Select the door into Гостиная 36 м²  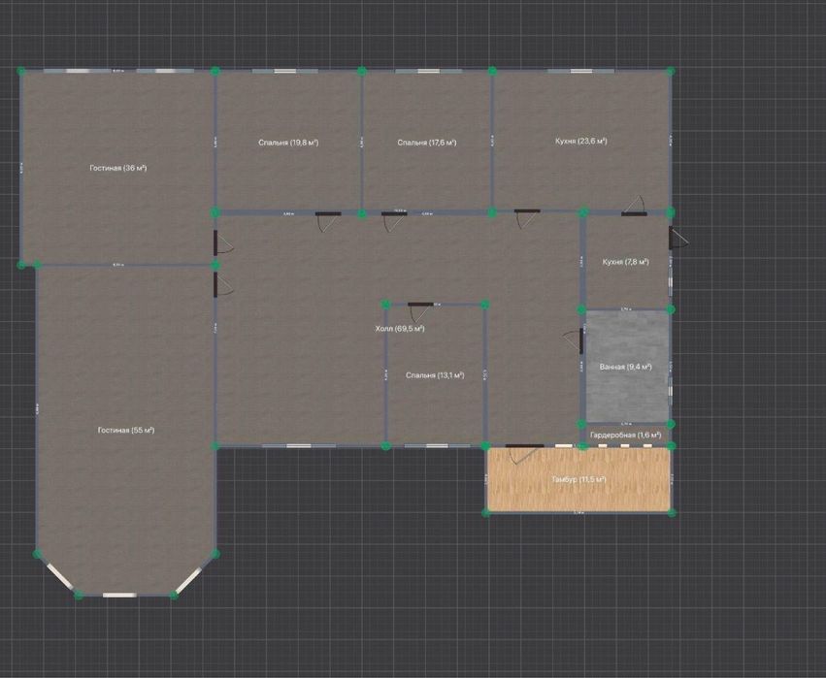tap(224, 242)
